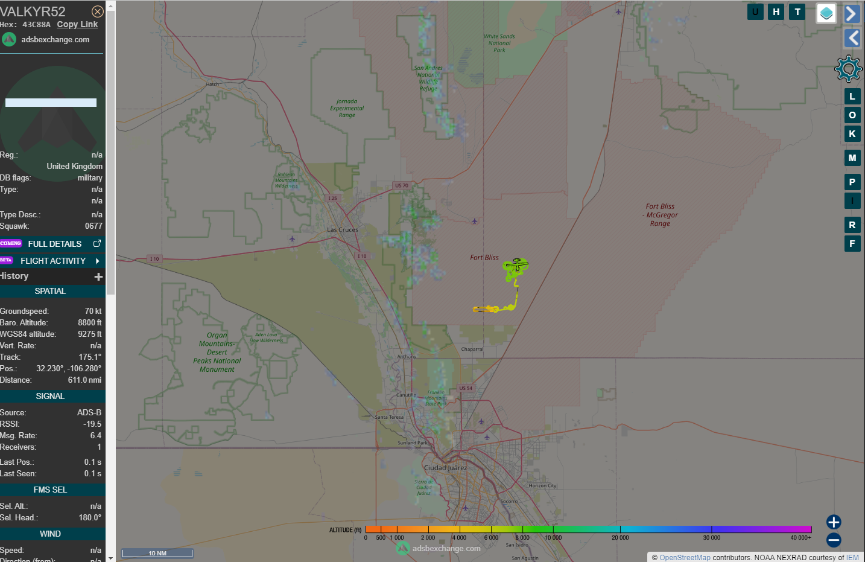Click the Groundspeed value 70 kt
The height and width of the screenshot is (562, 865).
tap(93, 311)
